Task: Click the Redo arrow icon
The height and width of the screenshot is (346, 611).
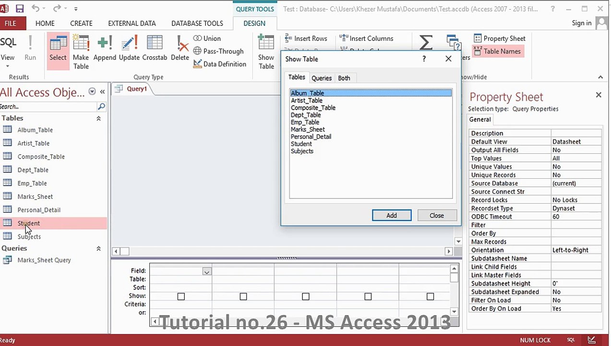Action: [x=57, y=8]
